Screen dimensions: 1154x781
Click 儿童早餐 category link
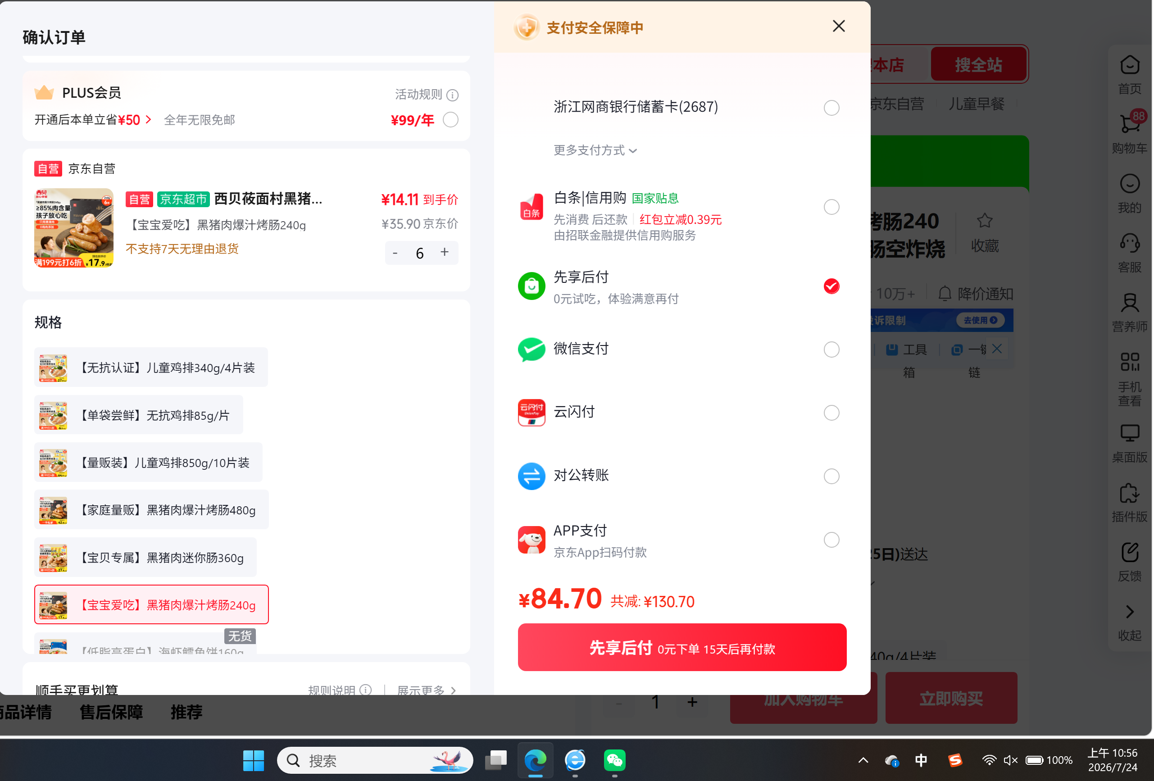(x=976, y=104)
